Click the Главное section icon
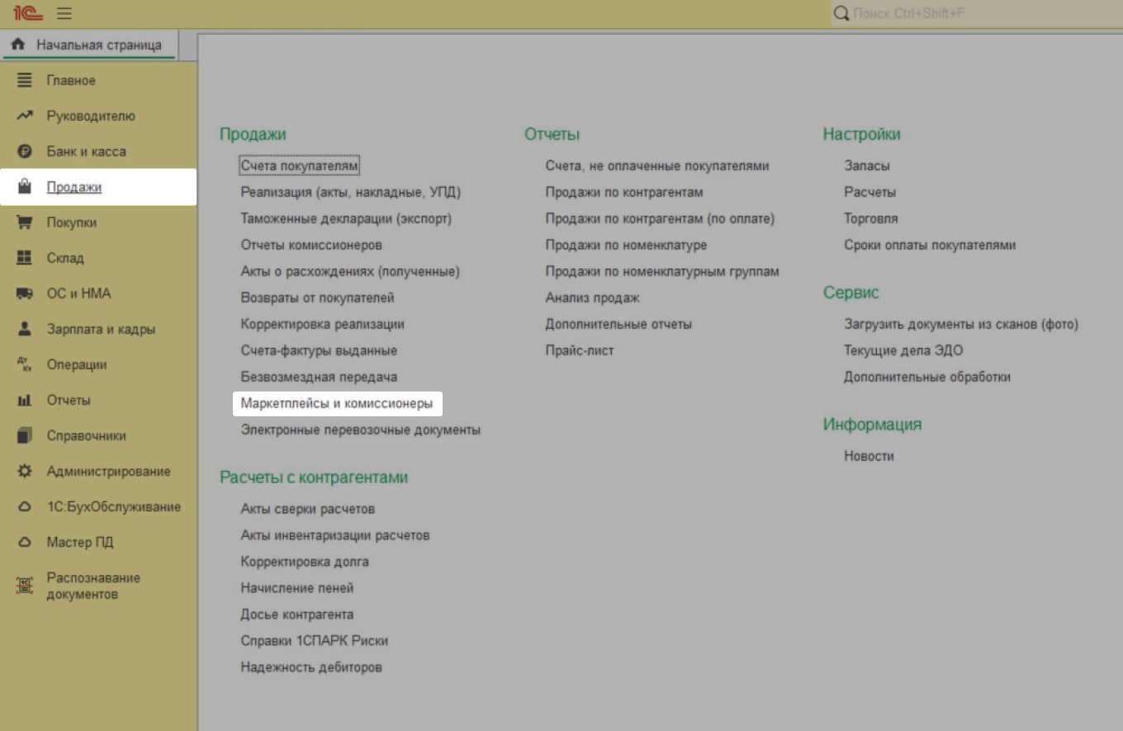1123x731 pixels. 25,80
